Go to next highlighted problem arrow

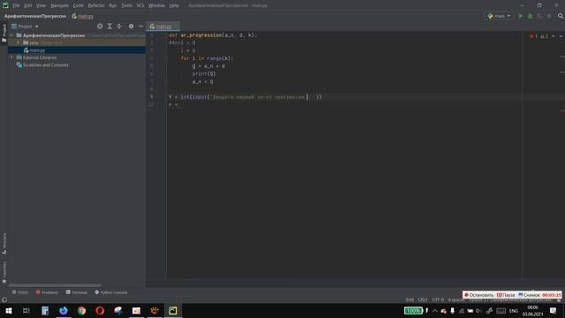pyautogui.click(x=561, y=36)
